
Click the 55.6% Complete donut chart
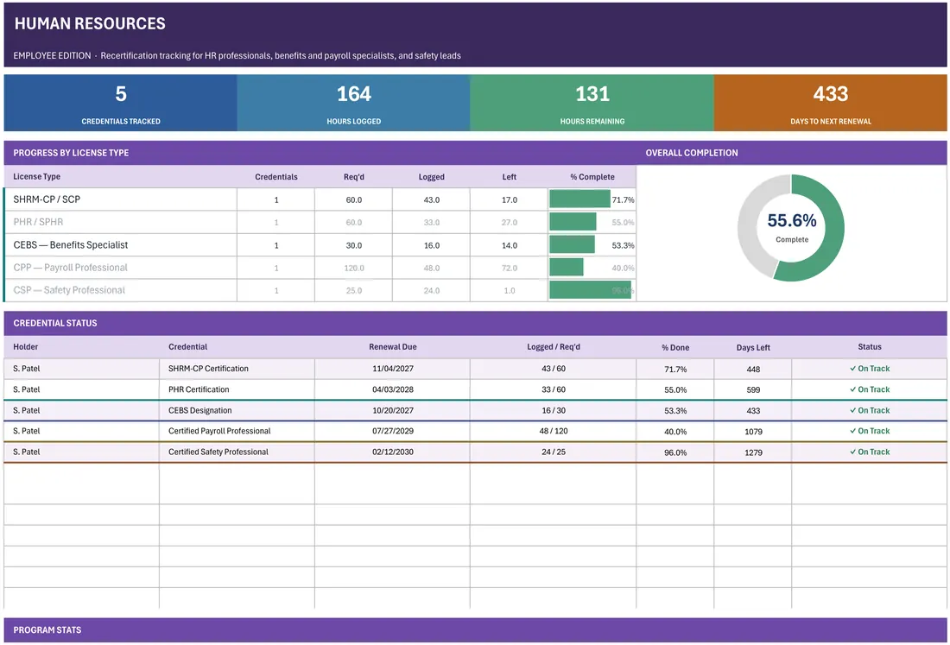pyautogui.click(x=791, y=228)
